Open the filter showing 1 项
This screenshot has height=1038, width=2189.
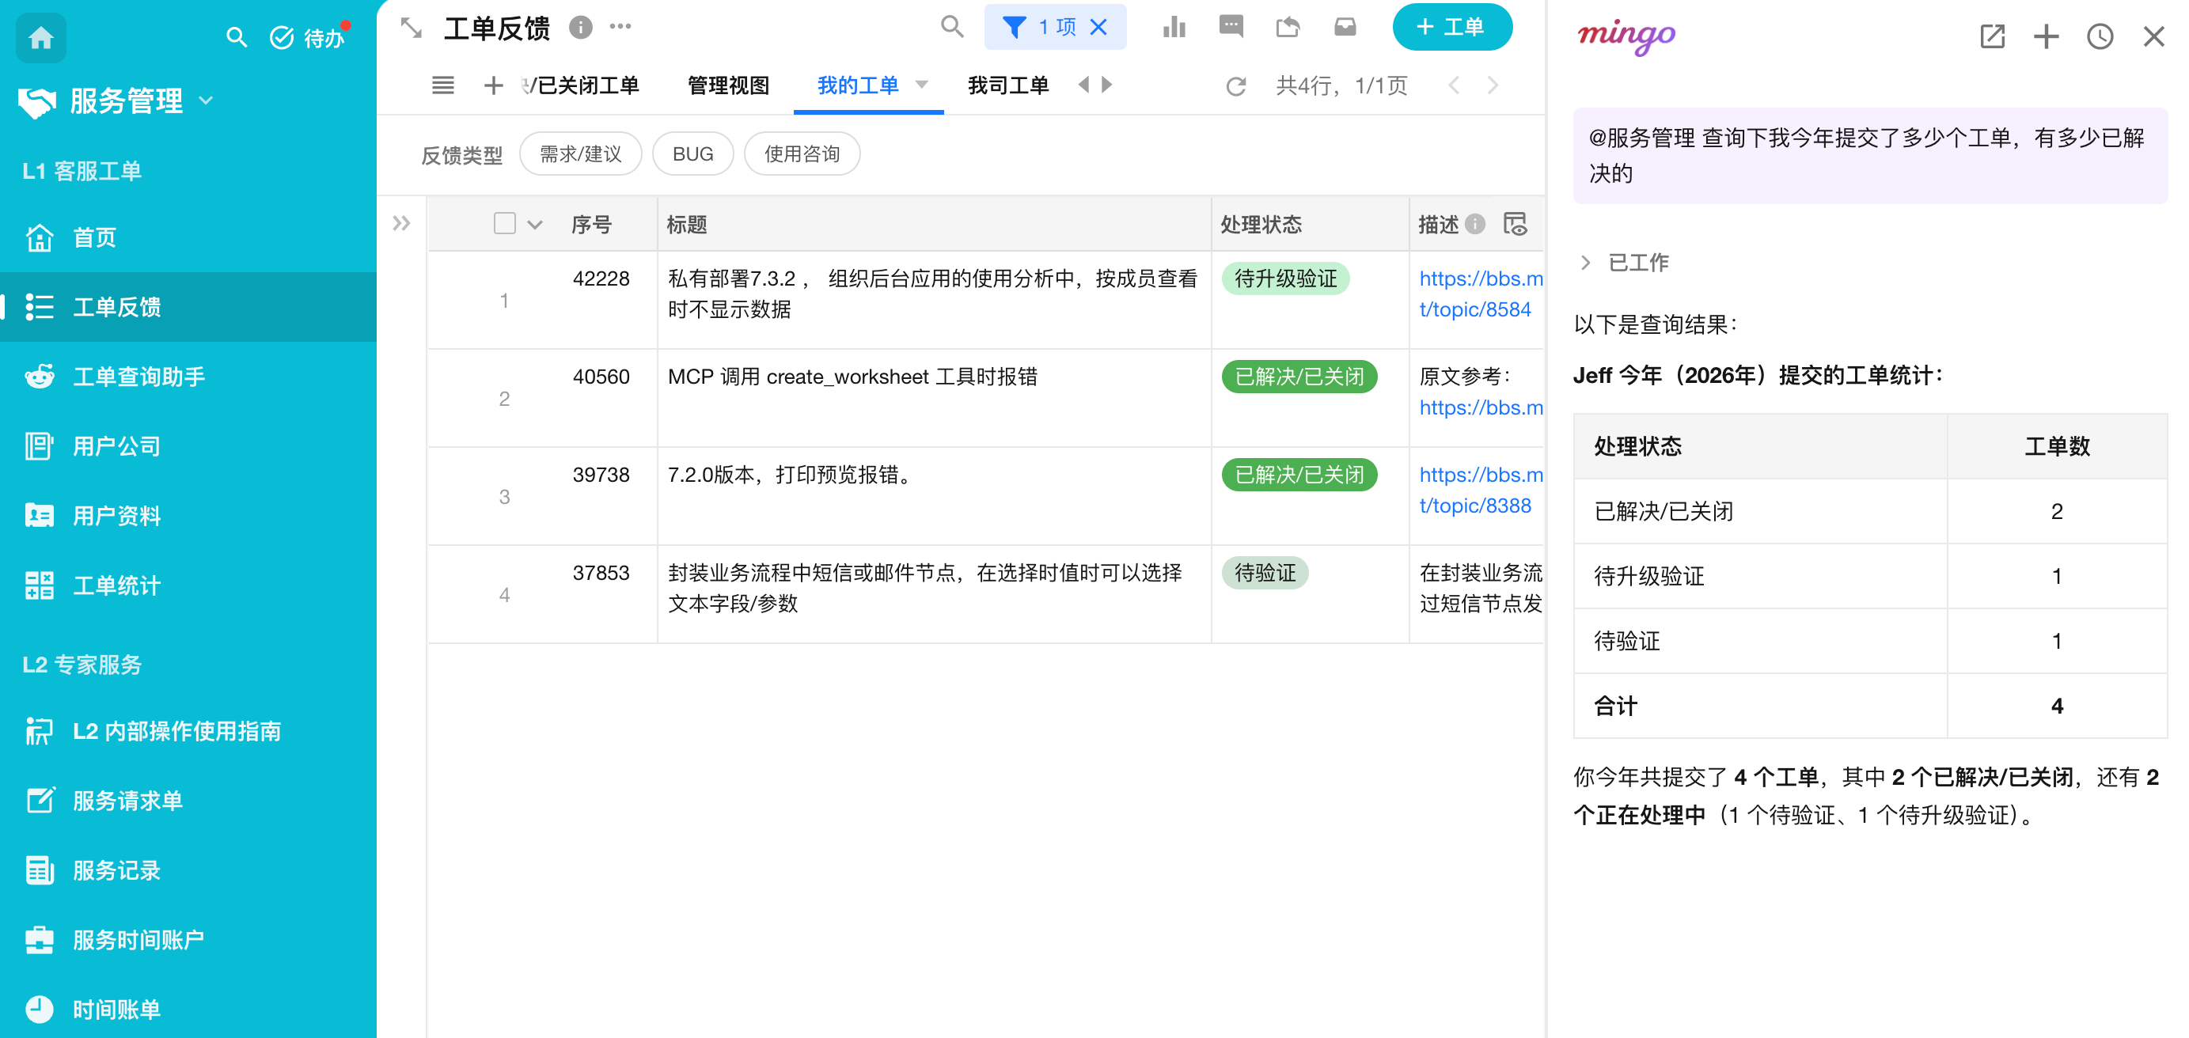point(1039,27)
